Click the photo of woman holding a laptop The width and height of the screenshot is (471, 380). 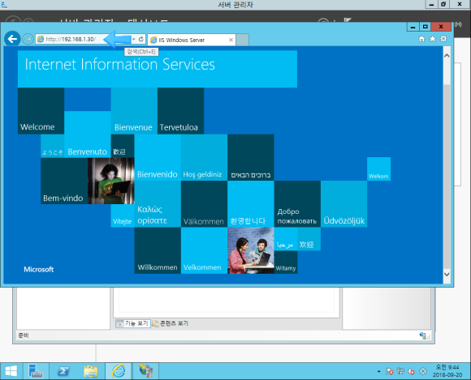coord(110,181)
